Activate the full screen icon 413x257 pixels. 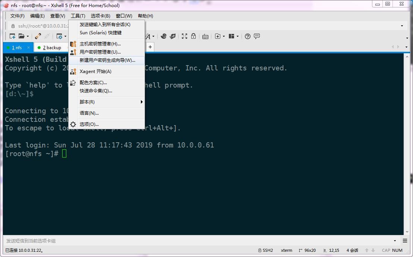click(184, 36)
